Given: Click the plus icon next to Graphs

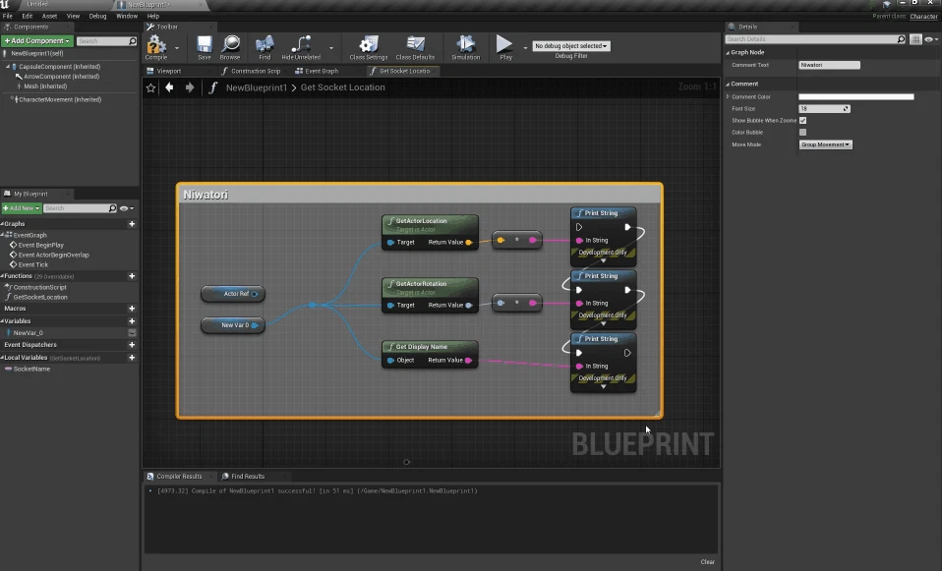Looking at the screenshot, I should [x=132, y=224].
